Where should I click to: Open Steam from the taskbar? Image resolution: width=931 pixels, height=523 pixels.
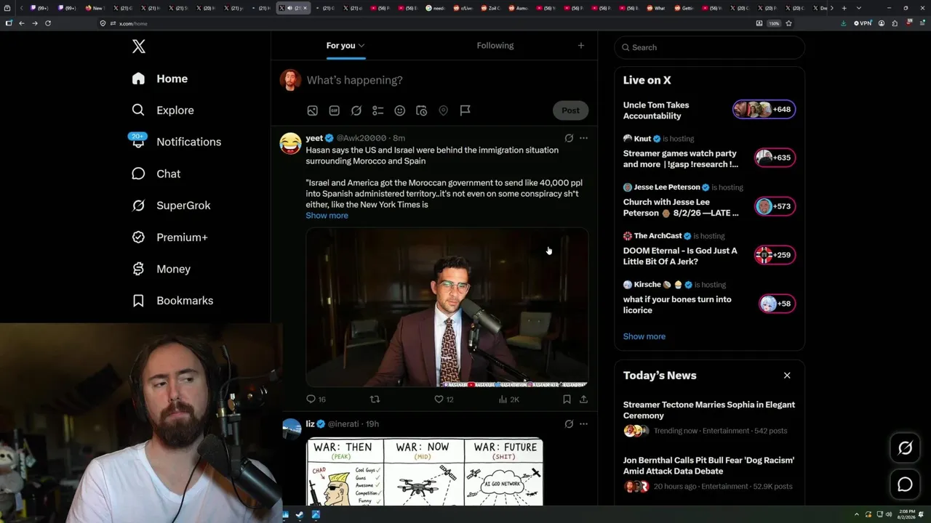click(300, 515)
